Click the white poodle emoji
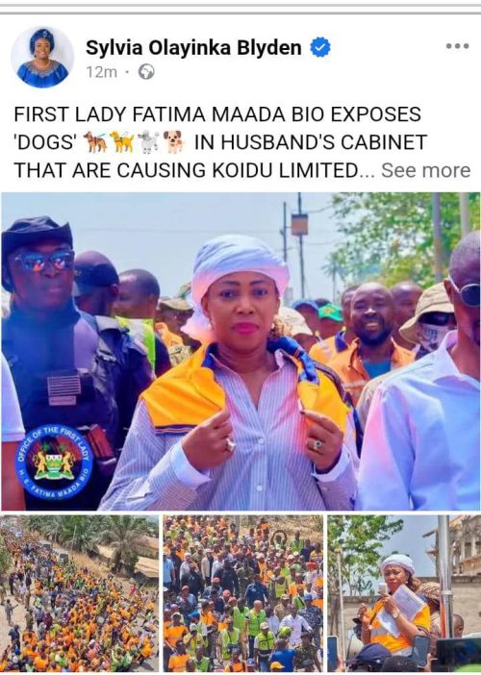 (x=148, y=142)
